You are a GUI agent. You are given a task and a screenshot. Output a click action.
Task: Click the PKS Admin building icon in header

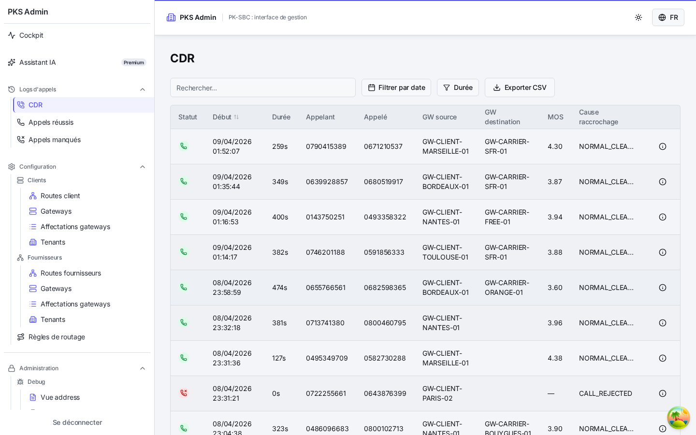click(171, 17)
